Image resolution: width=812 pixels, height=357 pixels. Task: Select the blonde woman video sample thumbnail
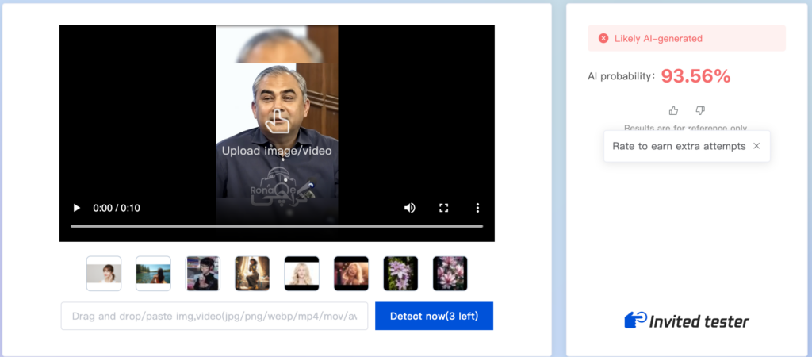[302, 273]
